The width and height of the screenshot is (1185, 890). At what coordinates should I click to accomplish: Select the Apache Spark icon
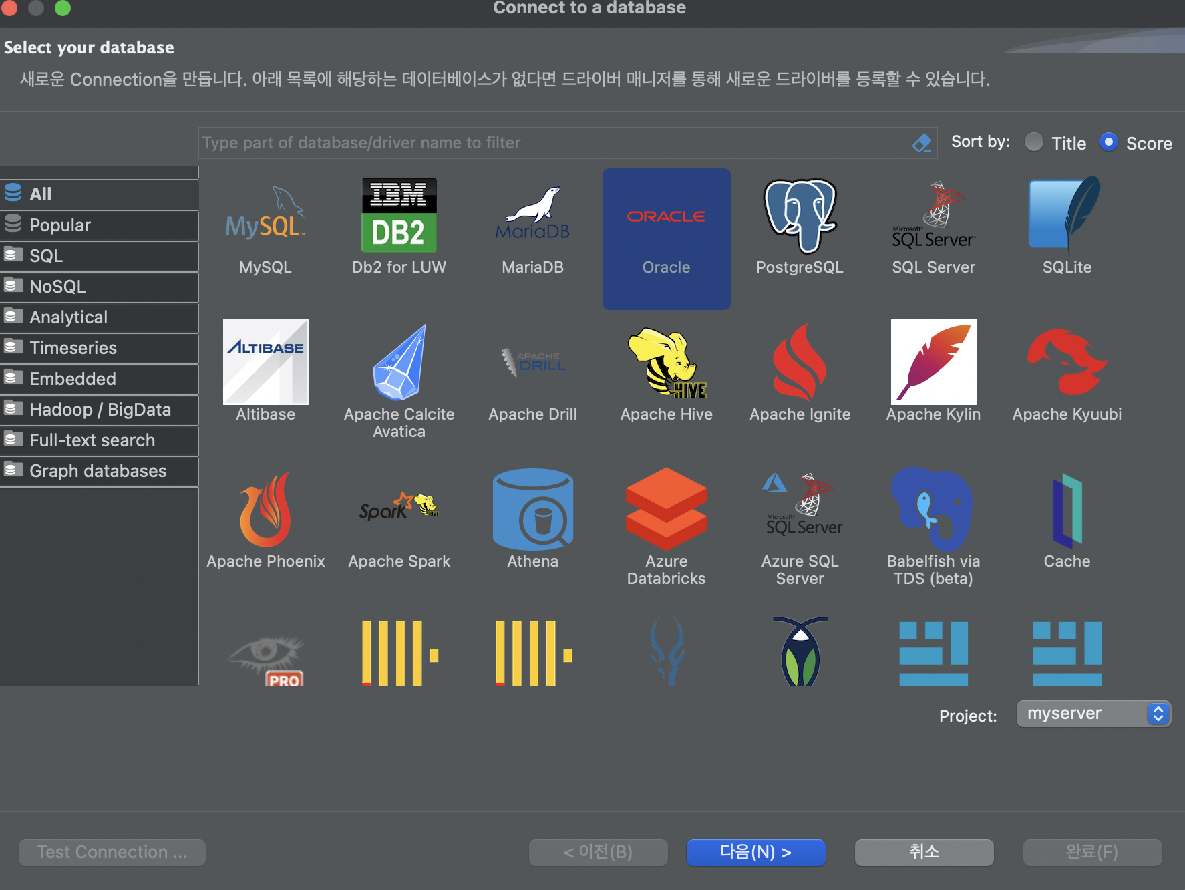(x=399, y=506)
